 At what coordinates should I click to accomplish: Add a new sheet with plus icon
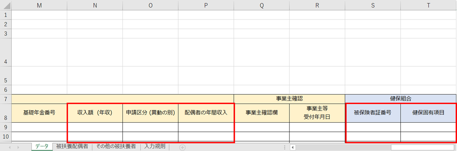183,147
